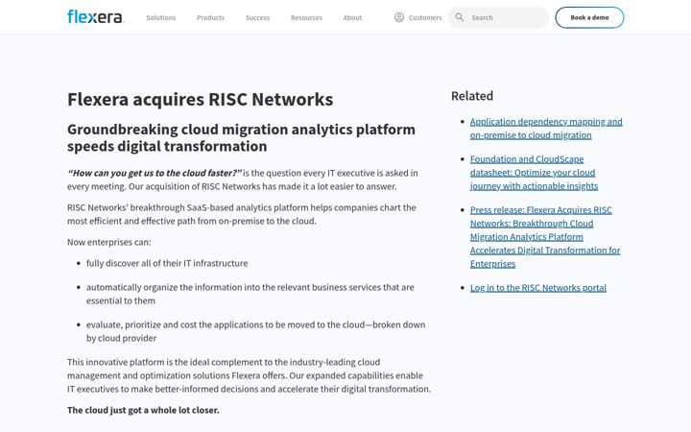
Task: Click the Groundbreaking cloud migration subheading
Action: pyautogui.click(x=241, y=137)
